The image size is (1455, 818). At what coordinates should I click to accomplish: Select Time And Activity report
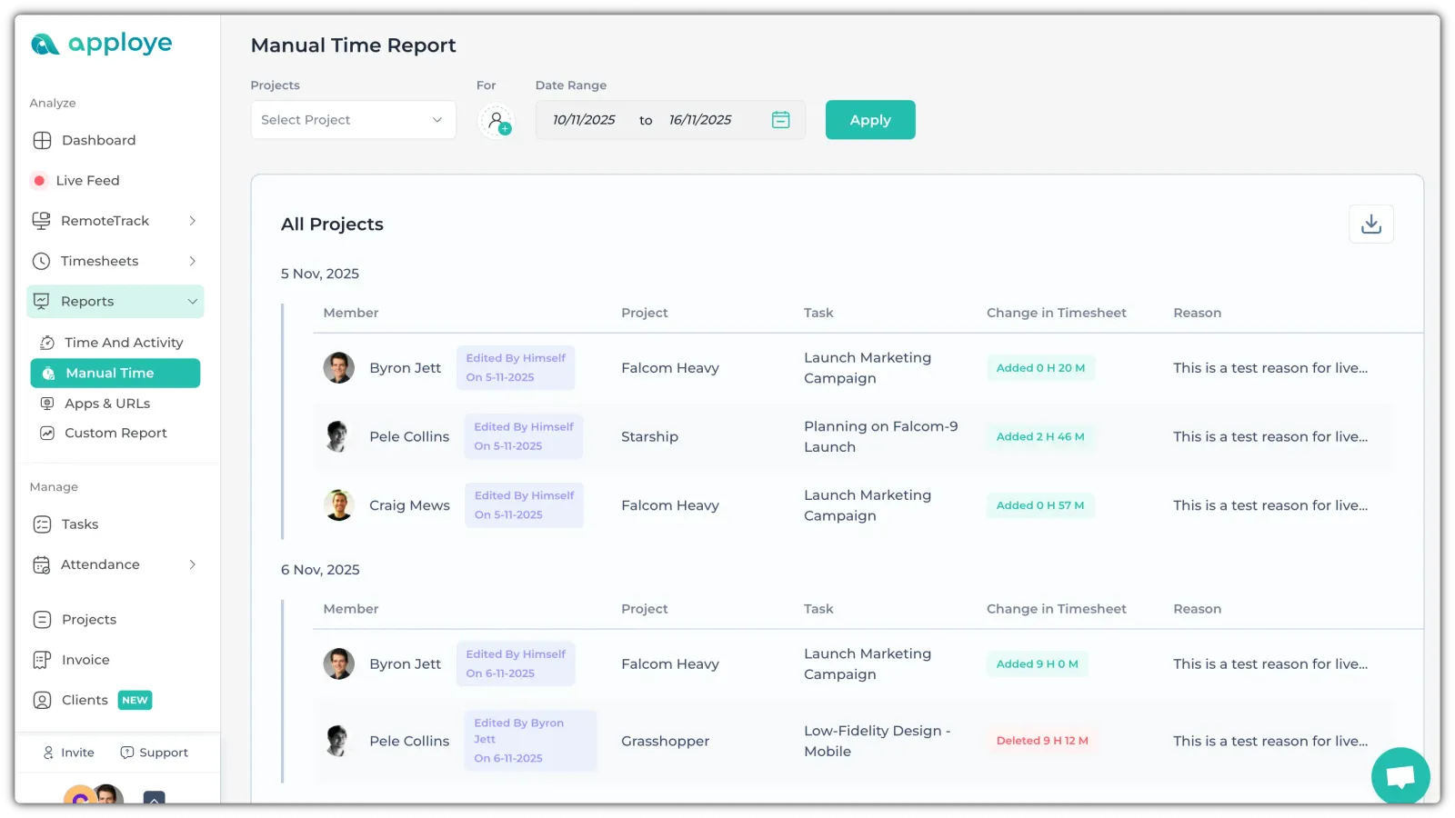124,343
